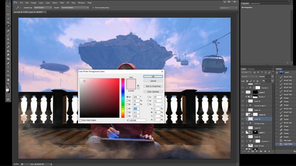Open the Sample Size dropdown
This screenshot has width=296, height=166.
pyautogui.click(x=43, y=8)
